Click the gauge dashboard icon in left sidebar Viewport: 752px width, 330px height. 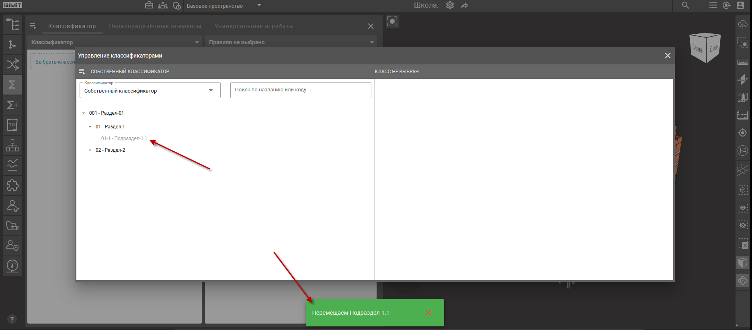point(12,266)
